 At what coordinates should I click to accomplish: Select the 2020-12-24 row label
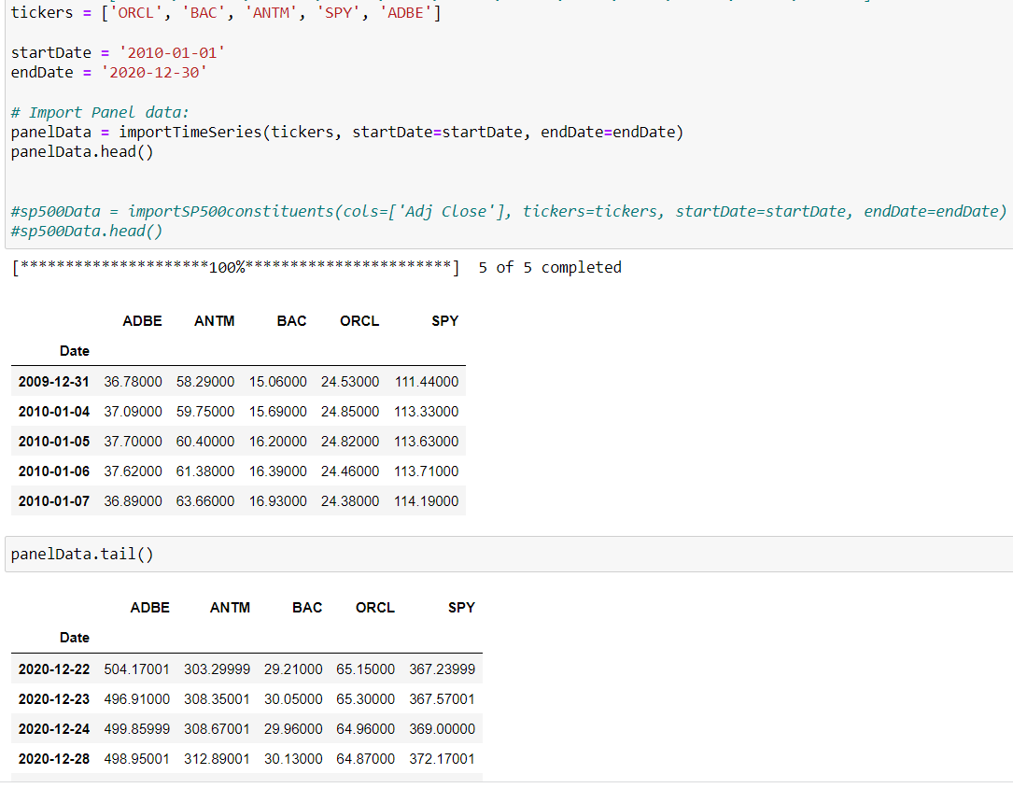54,729
